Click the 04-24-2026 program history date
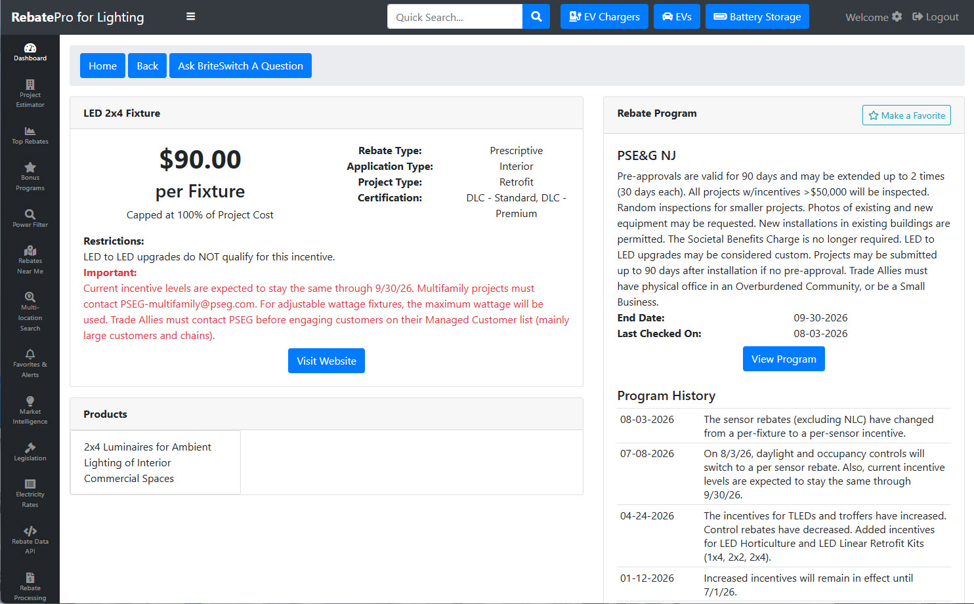 tap(647, 516)
